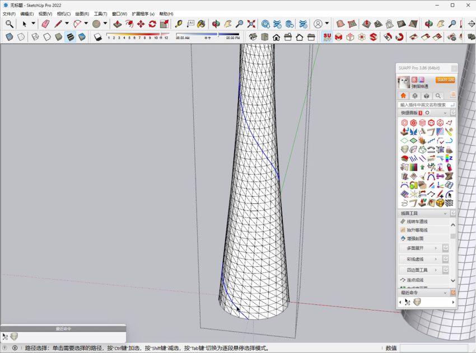
Task: Open SUAPP panel search tab icon
Action: point(438,96)
